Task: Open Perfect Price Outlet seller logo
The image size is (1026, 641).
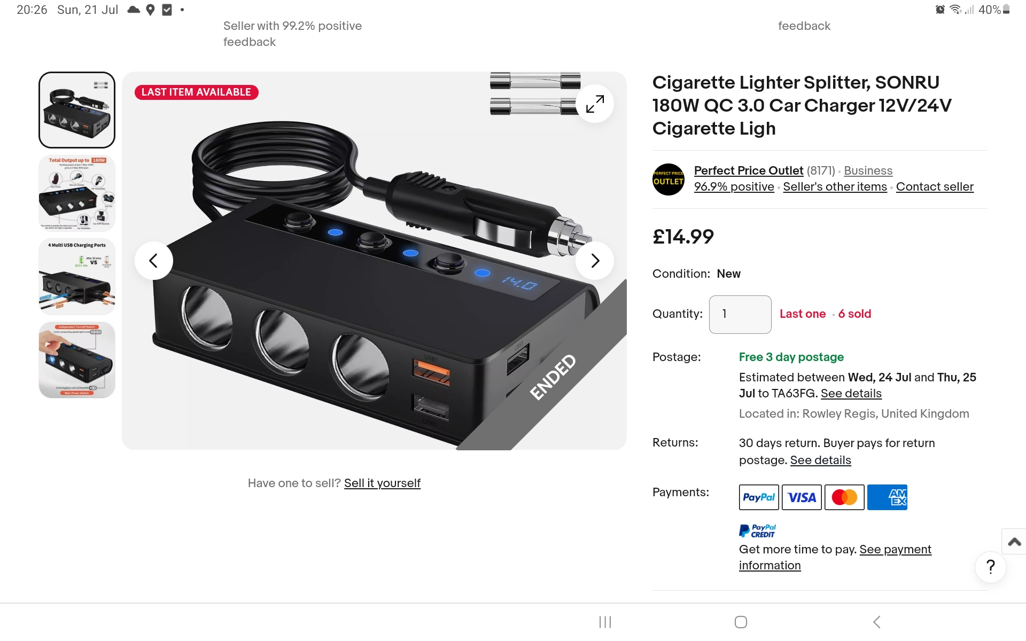Action: pos(669,179)
